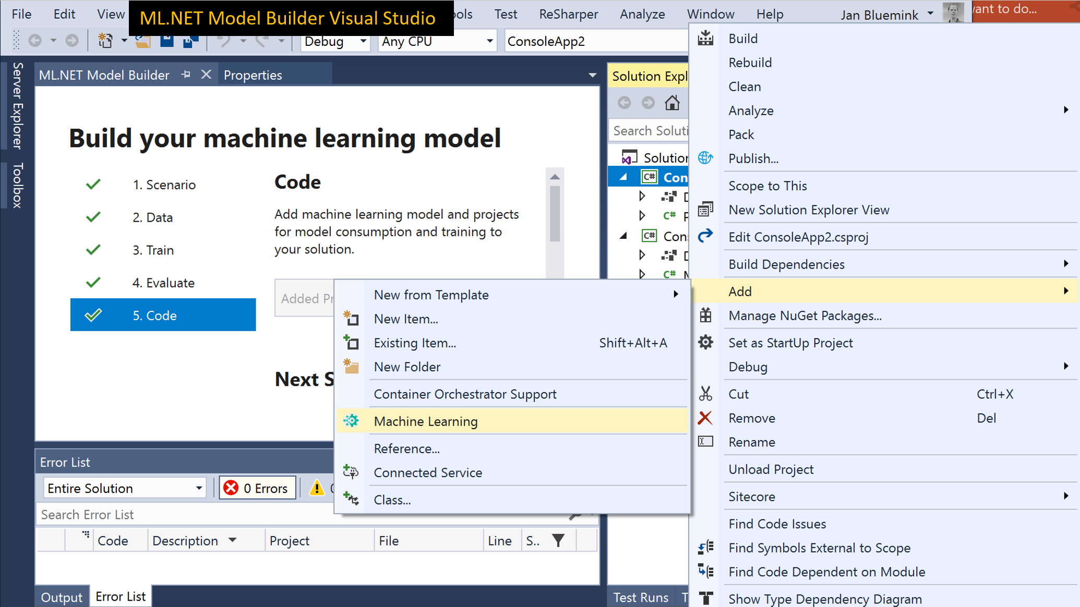Open the Description column dropdown arrow
1080x607 pixels.
click(233, 540)
